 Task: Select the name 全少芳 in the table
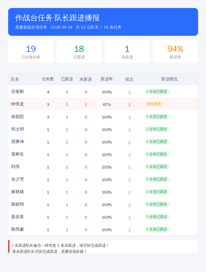pyautogui.click(x=17, y=179)
